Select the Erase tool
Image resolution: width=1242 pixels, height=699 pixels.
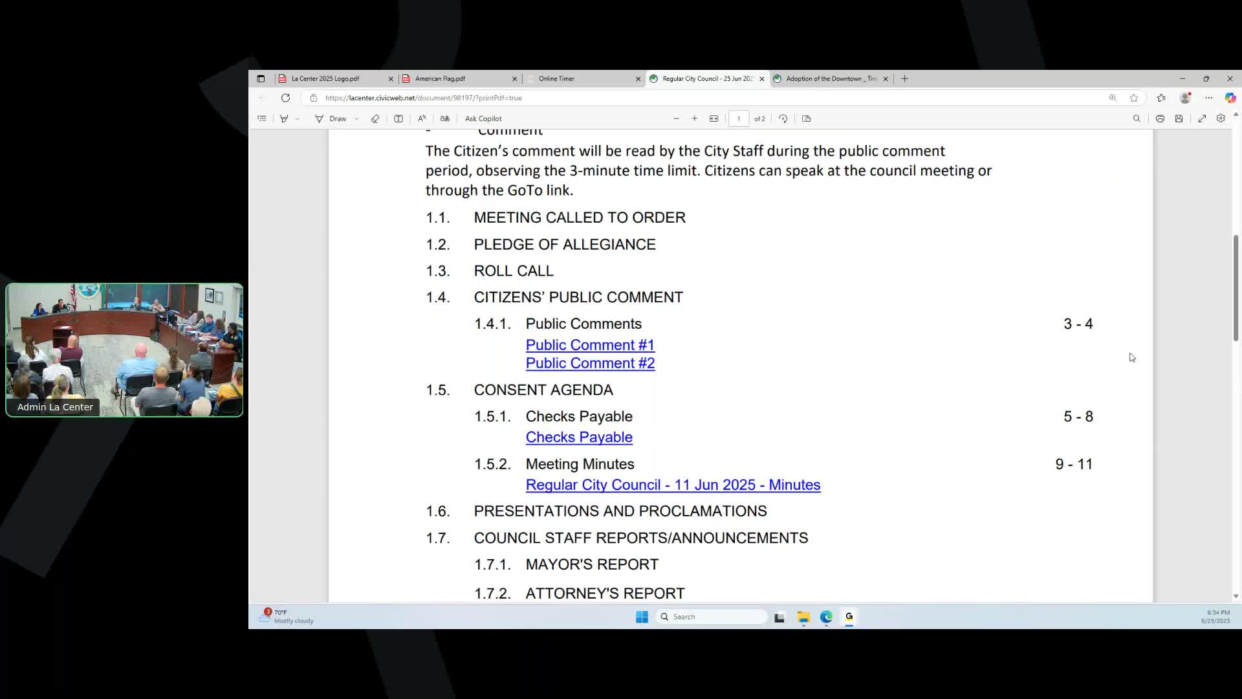(x=375, y=118)
